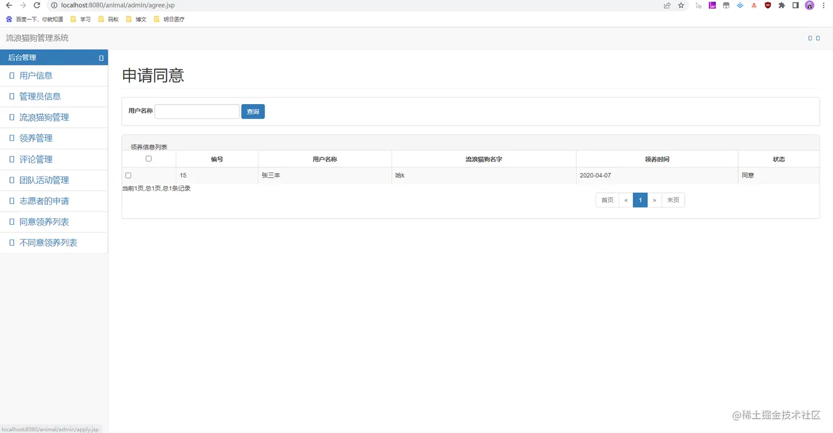Click the 张三丰 user name cell

pos(325,176)
